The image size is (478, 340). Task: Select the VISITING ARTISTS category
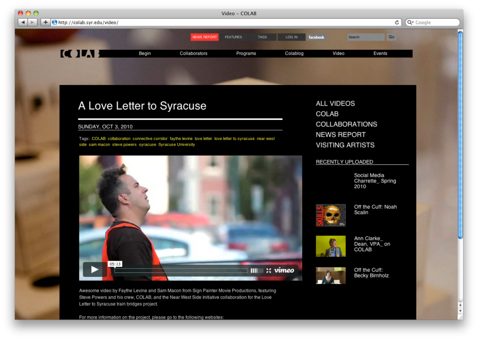pyautogui.click(x=345, y=145)
